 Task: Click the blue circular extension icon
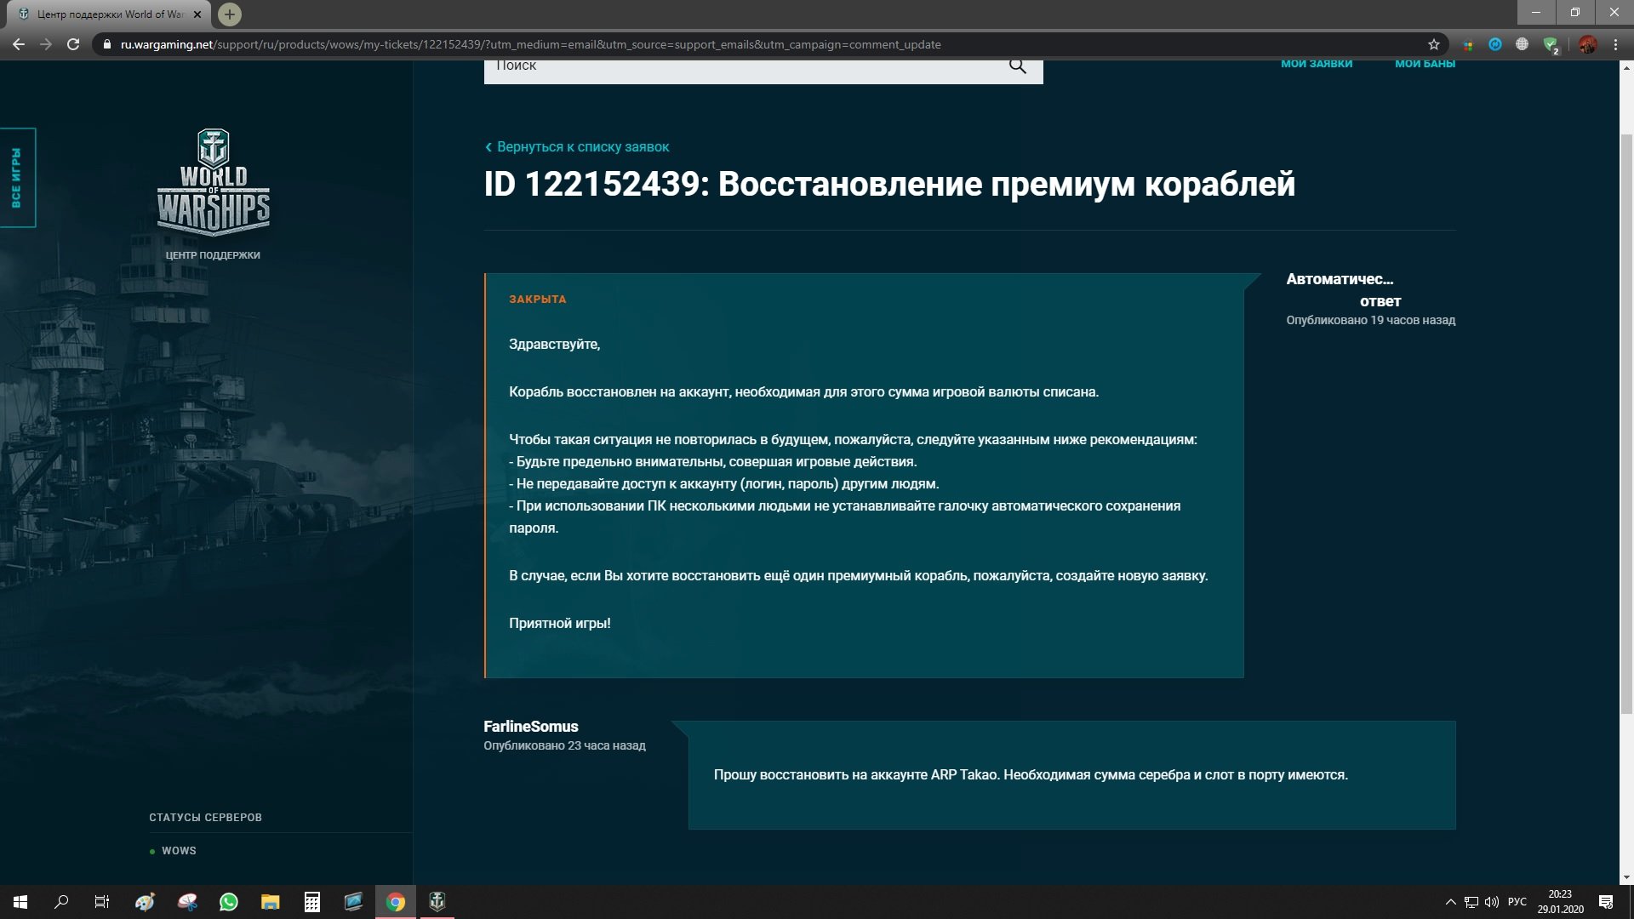[1495, 44]
